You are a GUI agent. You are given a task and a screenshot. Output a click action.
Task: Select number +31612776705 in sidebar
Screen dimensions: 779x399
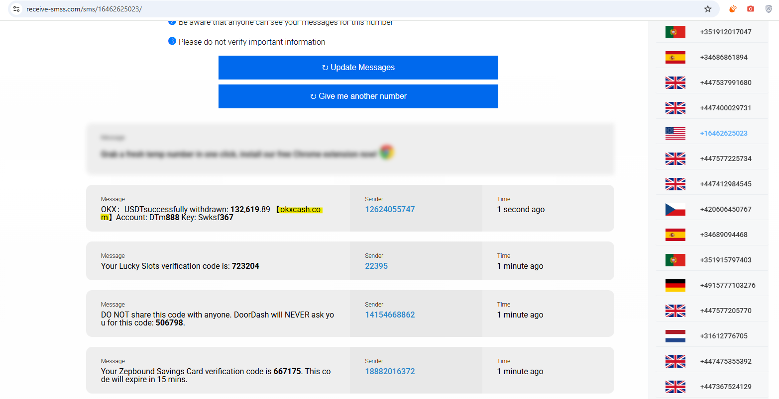[x=724, y=336]
